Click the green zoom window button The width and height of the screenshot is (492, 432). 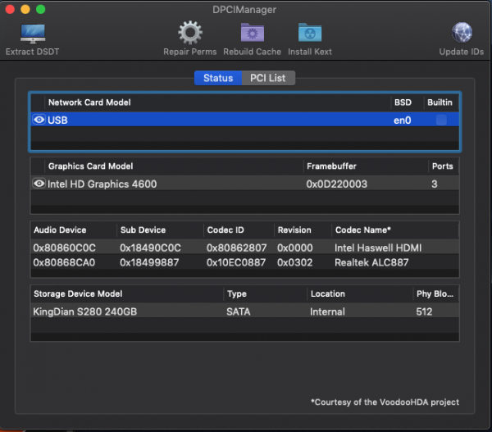click(x=41, y=8)
